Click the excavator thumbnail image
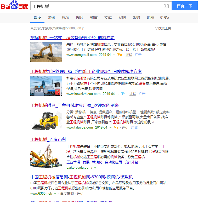 (46, 52)
